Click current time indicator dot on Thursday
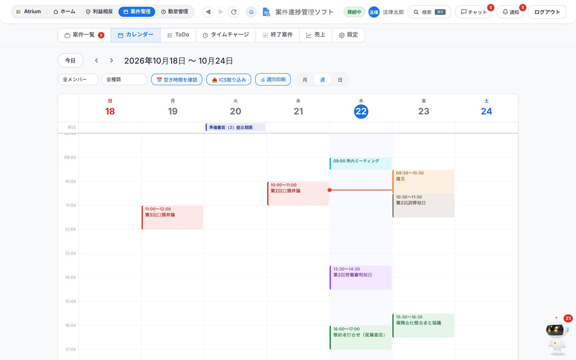Screen dimensions: 576x360 329,190
